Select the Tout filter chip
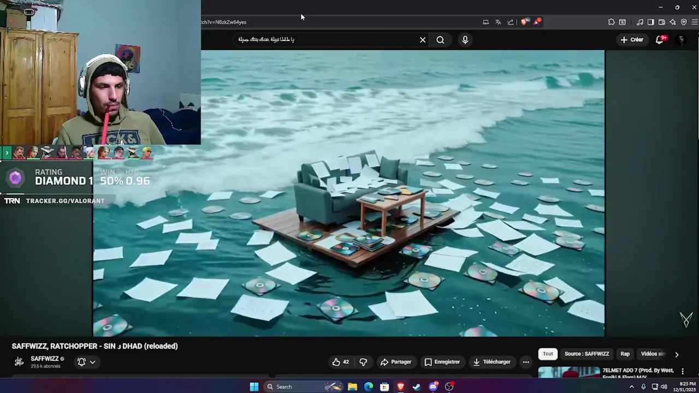This screenshot has width=699, height=393. 548,354
